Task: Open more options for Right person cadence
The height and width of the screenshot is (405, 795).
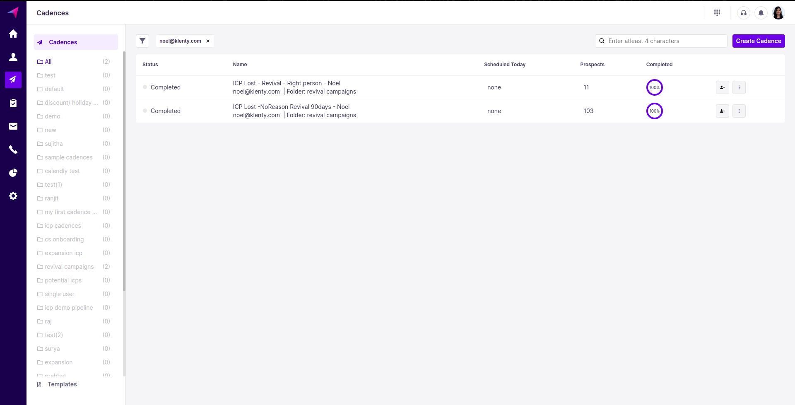Action: point(739,87)
